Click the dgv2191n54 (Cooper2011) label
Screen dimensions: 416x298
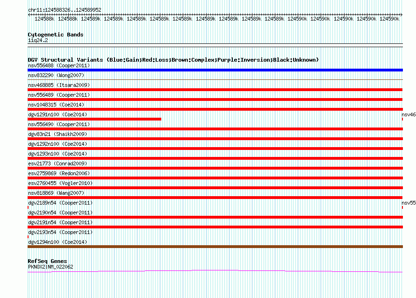[x=60, y=222]
